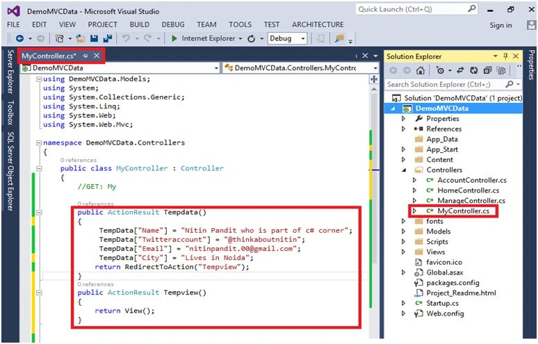Open the ARCHITECTURE menu
538x344 pixels.
tap(318, 25)
